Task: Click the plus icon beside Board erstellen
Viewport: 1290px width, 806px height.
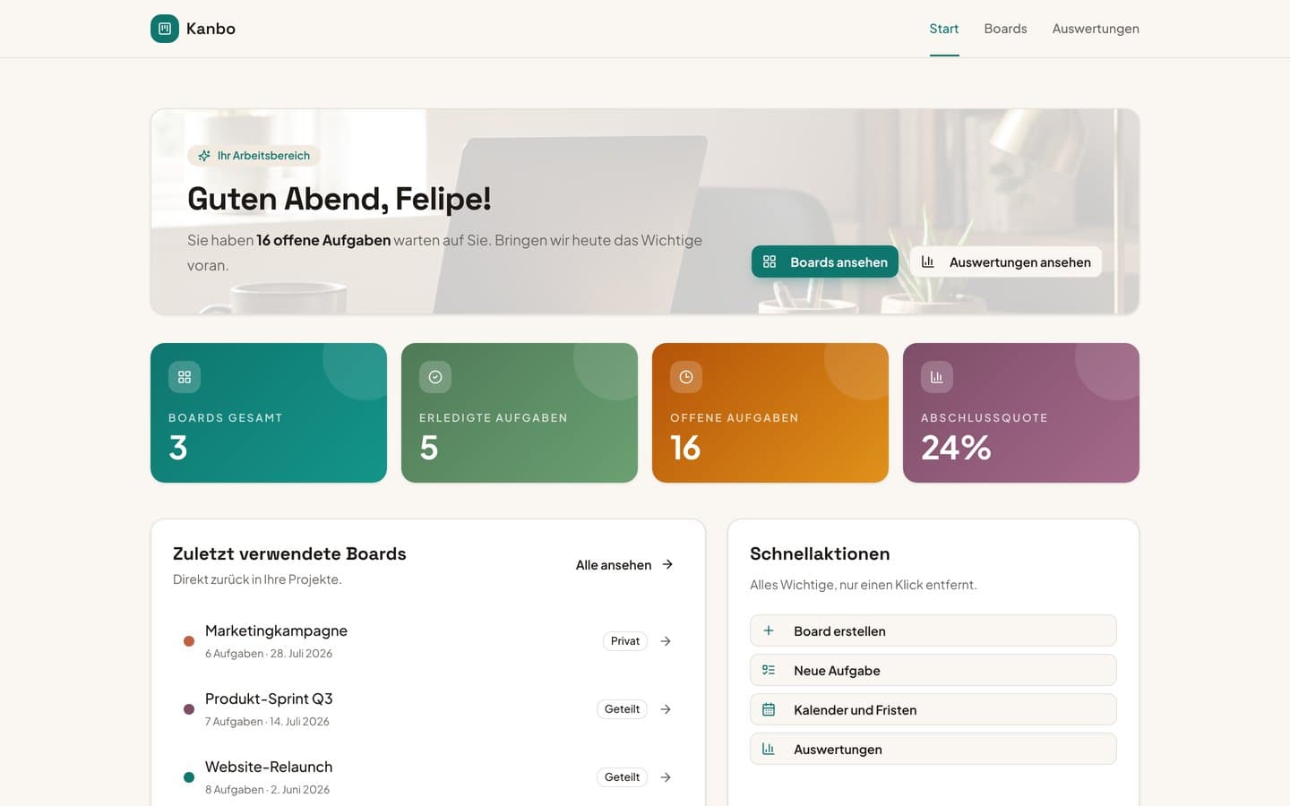Action: tap(769, 630)
